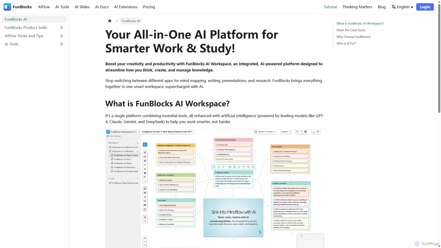Collapse the WorkSpace section in the embedded screenshot
Viewport: 441px width, 248px height.
coord(138,143)
